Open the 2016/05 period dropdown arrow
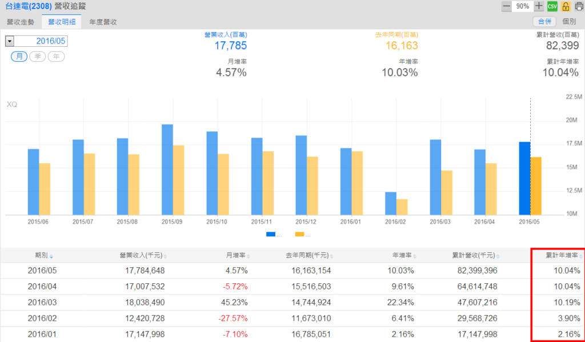The height and width of the screenshot is (342, 585). [10, 41]
